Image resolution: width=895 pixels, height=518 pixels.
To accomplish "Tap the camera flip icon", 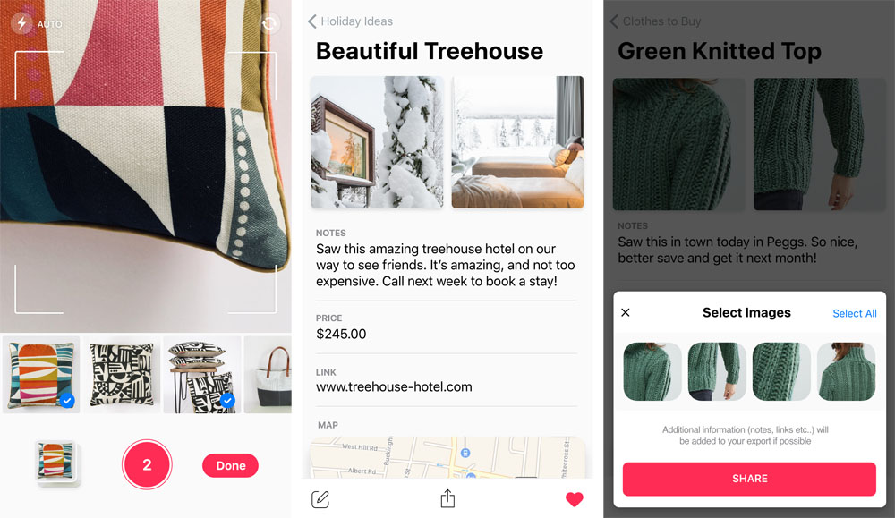I will click(269, 23).
